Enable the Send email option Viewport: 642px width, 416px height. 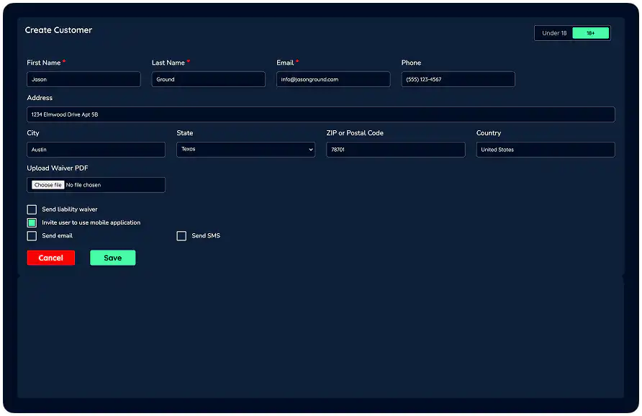click(32, 235)
